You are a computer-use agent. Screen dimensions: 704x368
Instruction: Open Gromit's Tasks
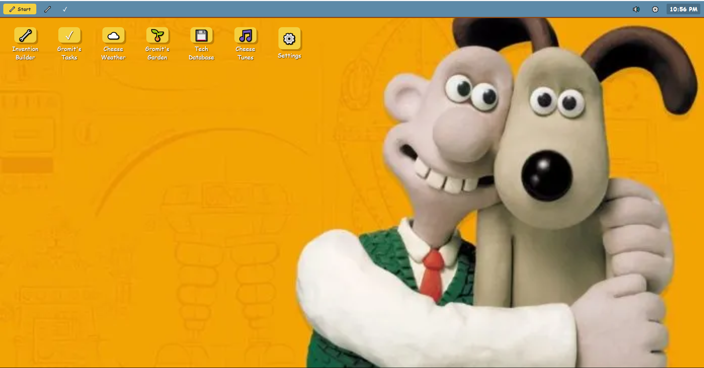(69, 36)
